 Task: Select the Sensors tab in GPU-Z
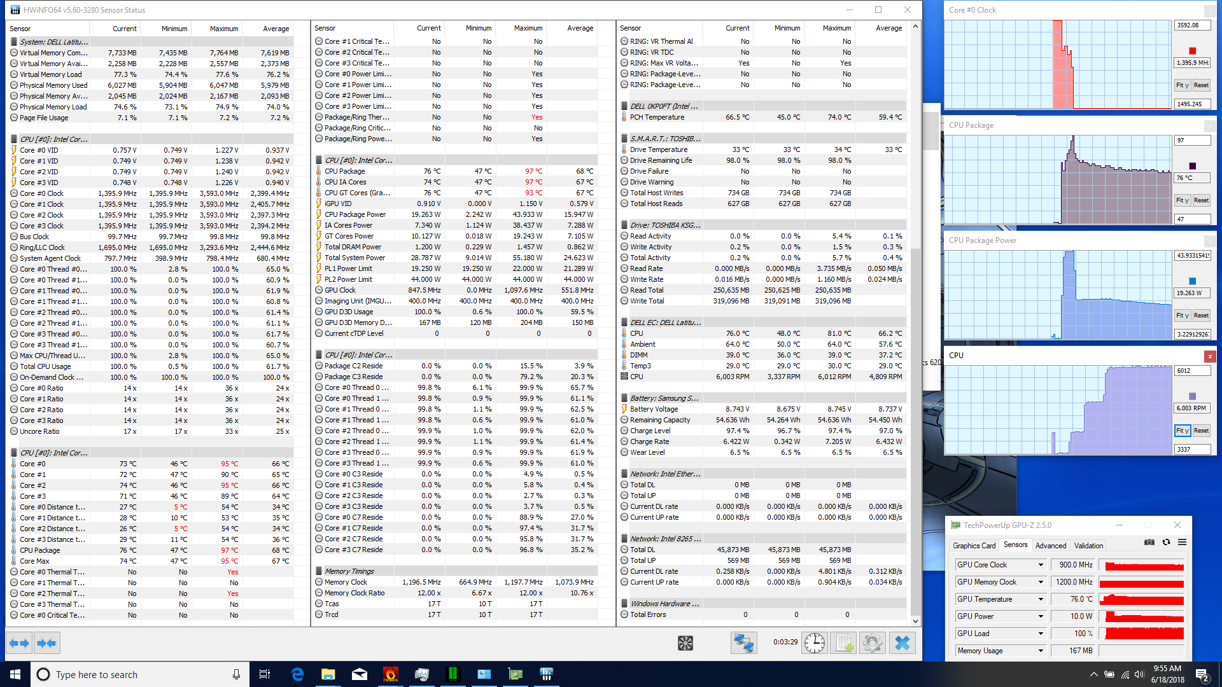1015,545
